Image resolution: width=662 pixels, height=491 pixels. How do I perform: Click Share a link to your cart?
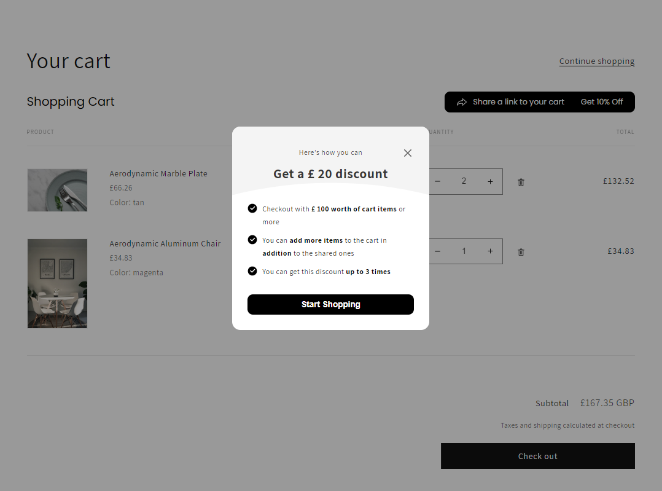coord(519,102)
